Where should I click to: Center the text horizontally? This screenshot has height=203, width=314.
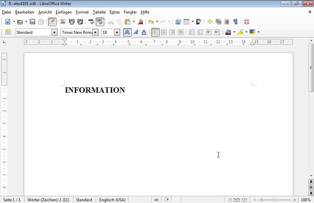[164, 32]
